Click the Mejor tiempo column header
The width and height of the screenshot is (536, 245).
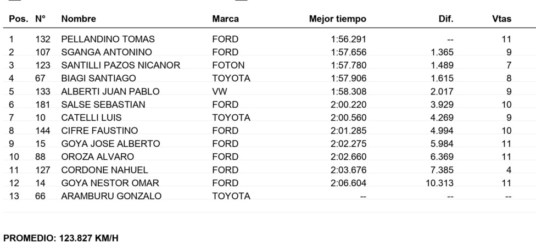(337, 19)
